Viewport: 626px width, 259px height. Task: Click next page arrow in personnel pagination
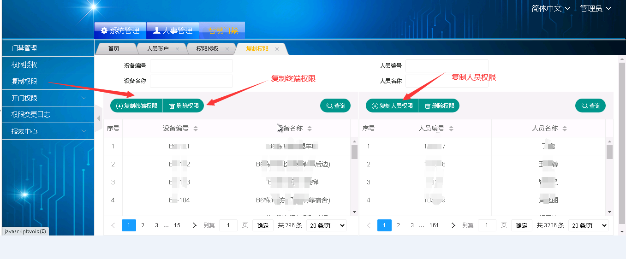pyautogui.click(x=453, y=225)
